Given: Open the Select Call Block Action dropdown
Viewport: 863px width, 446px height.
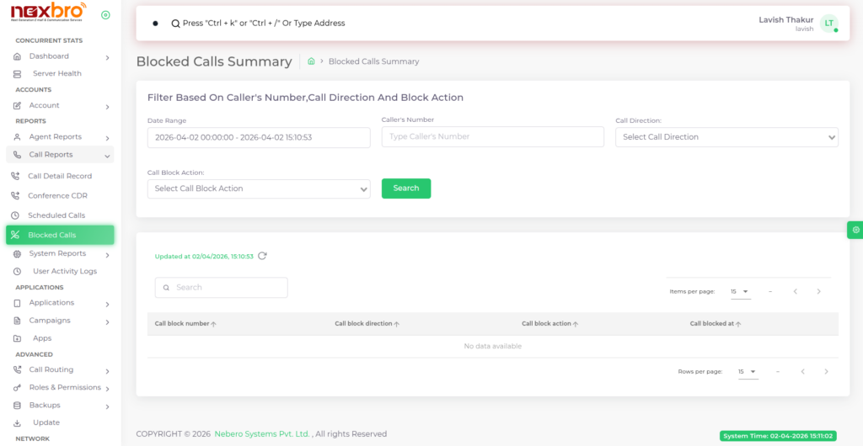Looking at the screenshot, I should (x=258, y=188).
